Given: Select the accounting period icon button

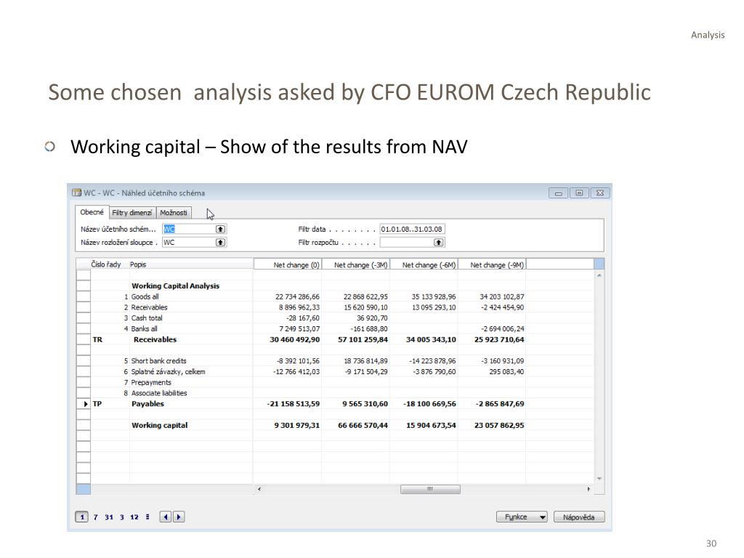Looking at the screenshot, I should (x=147, y=517).
